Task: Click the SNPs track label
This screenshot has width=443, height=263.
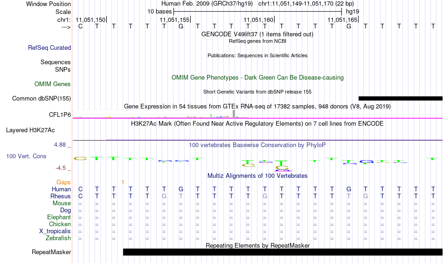Action: (63, 69)
